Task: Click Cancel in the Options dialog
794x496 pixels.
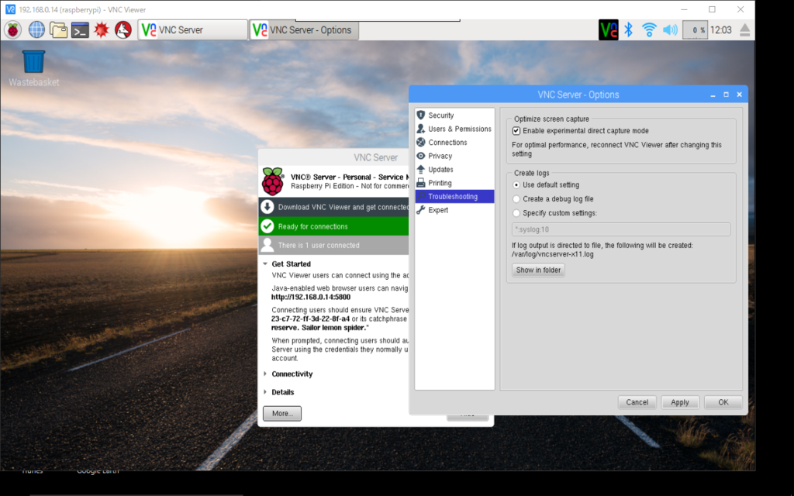Action: pos(637,402)
